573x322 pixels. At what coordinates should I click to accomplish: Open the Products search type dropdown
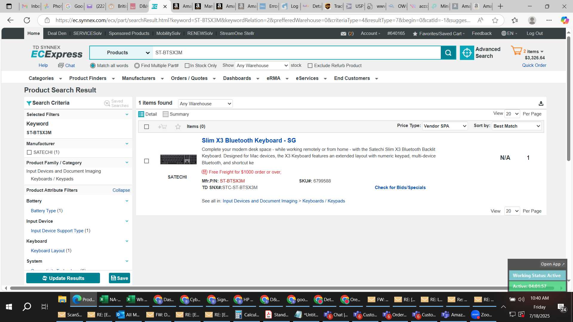click(121, 53)
